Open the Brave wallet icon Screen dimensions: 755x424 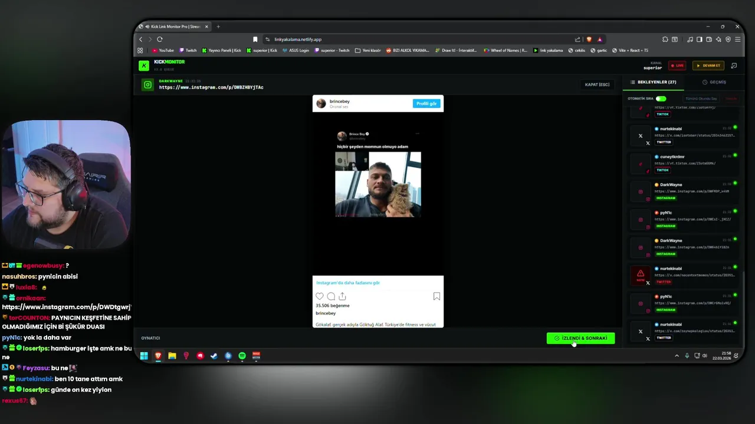coord(709,39)
